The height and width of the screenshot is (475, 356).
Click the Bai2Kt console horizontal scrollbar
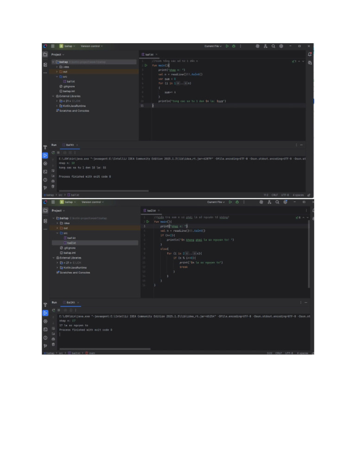(x=105, y=349)
